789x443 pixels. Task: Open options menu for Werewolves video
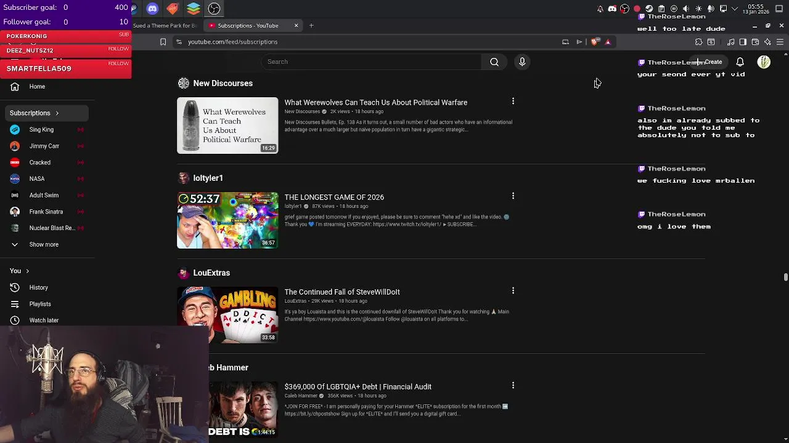coord(513,101)
